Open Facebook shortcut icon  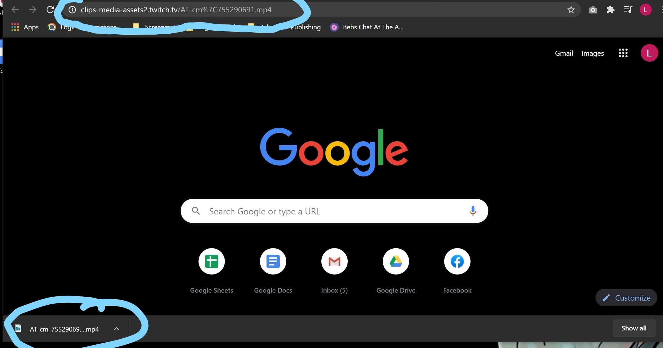tap(457, 261)
